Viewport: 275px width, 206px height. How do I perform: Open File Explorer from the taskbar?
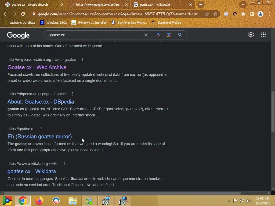(73, 201)
